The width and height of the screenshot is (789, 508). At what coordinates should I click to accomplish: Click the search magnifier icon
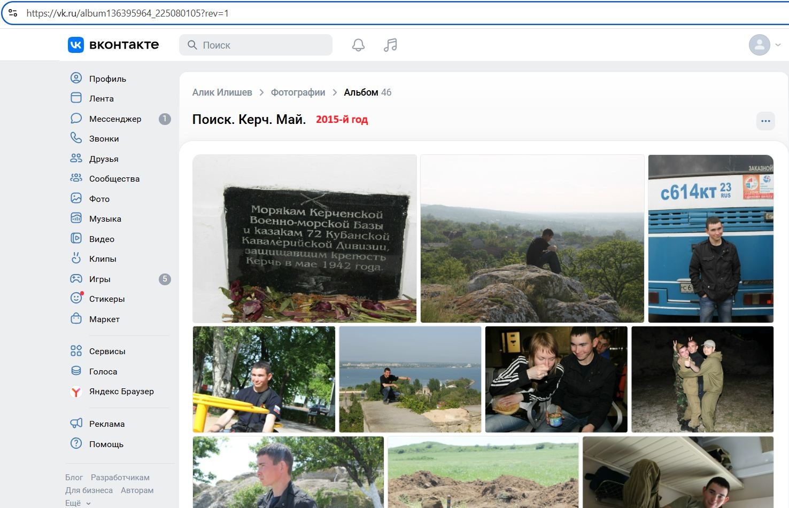[192, 45]
